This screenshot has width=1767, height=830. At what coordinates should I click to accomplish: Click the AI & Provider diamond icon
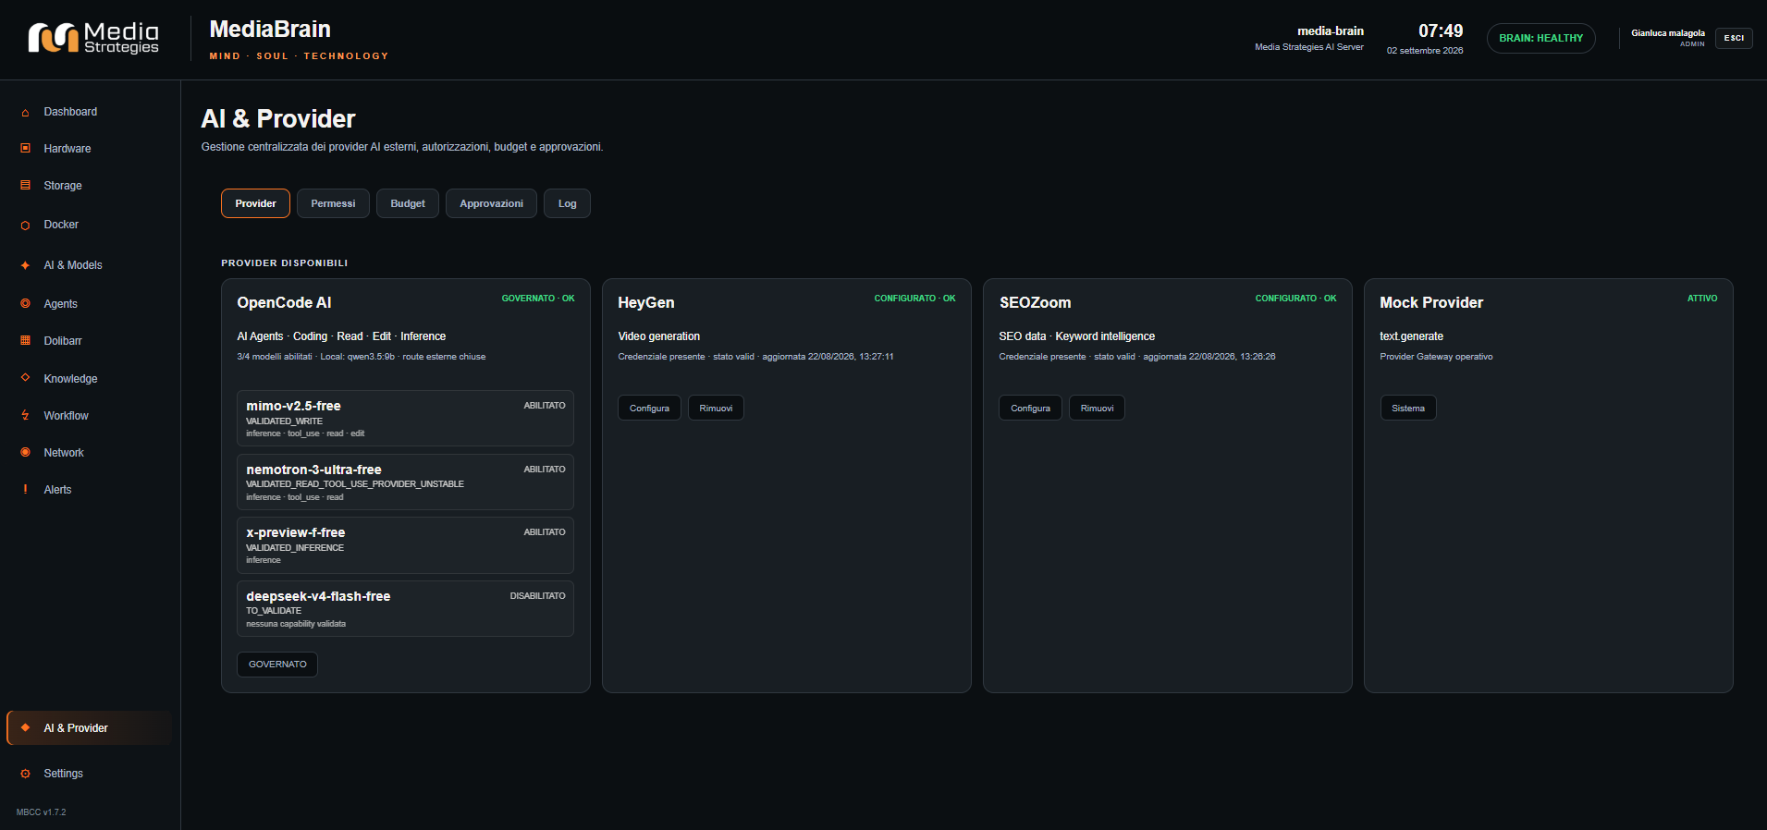pos(25,727)
